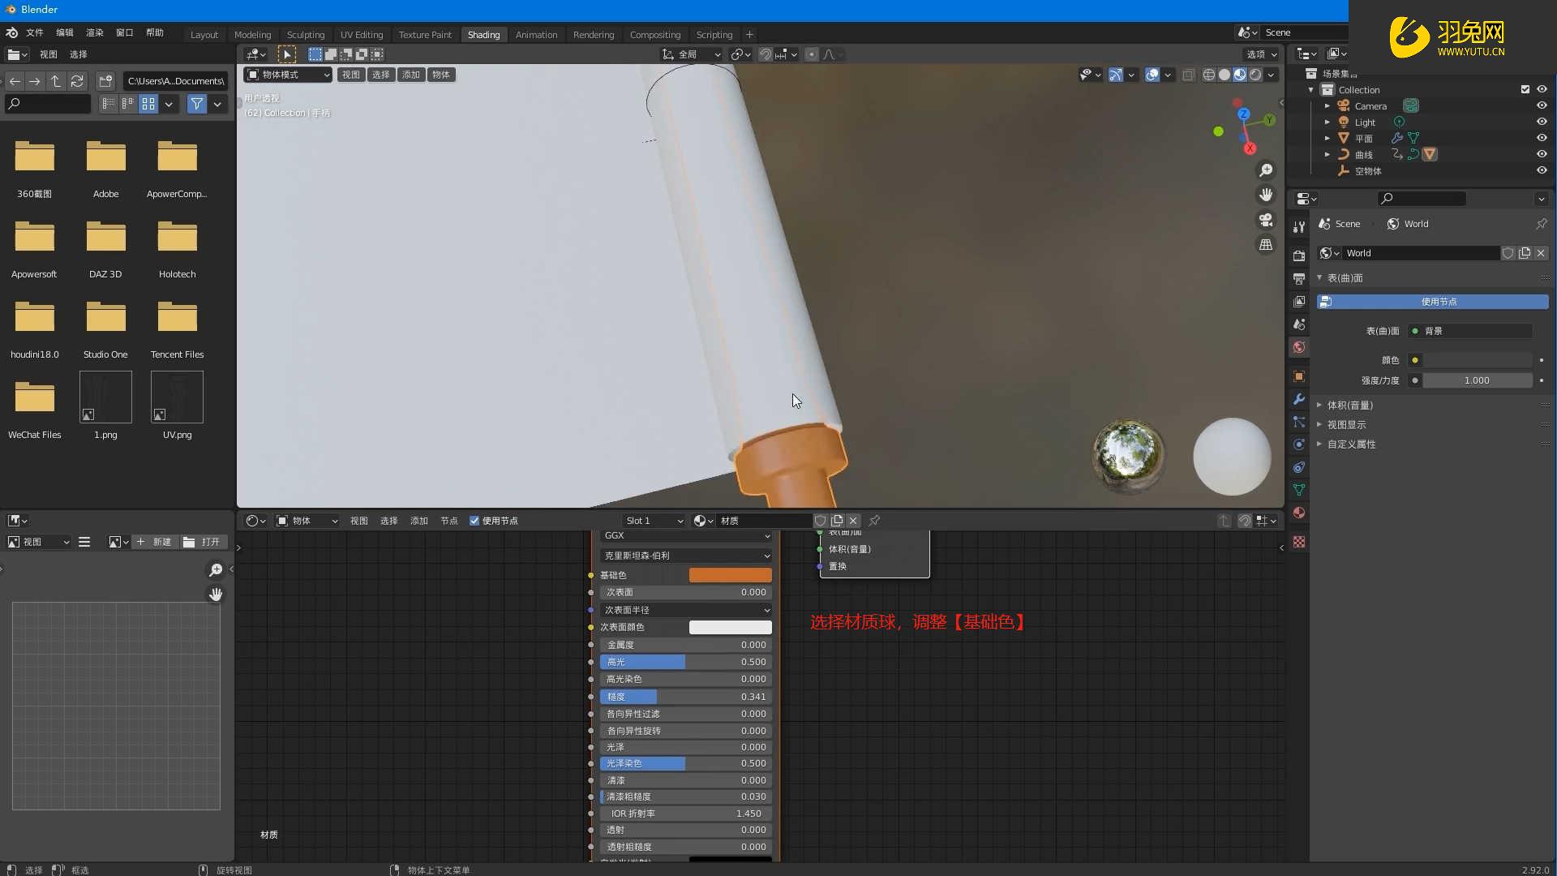Select the Physics properties tab icon

[1299, 444]
